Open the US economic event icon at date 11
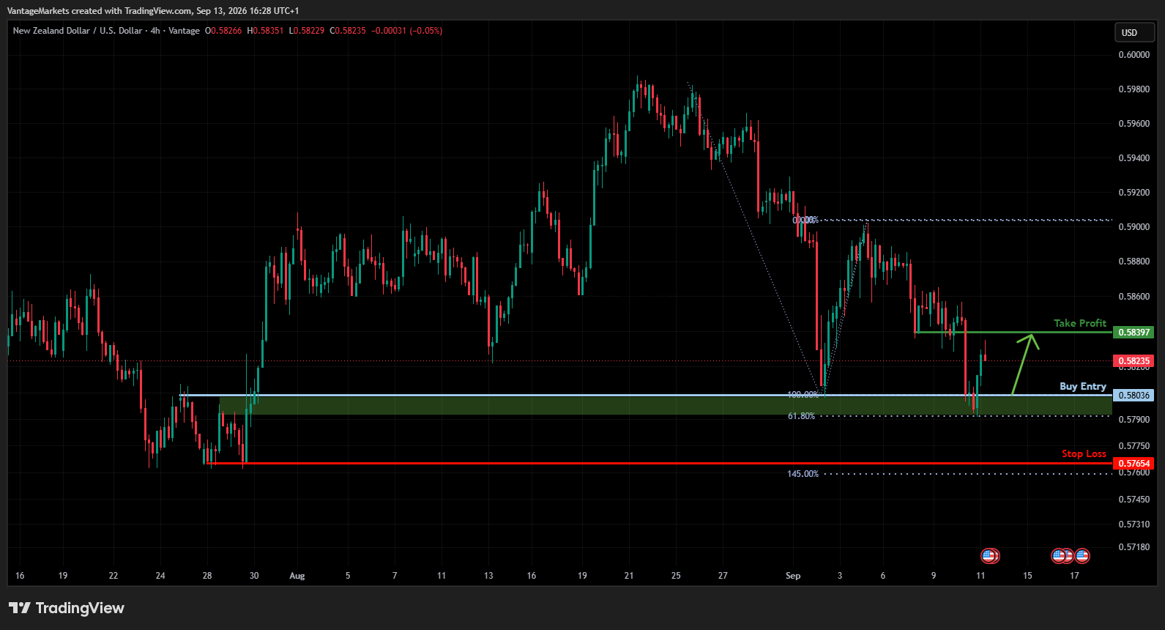 click(x=989, y=556)
